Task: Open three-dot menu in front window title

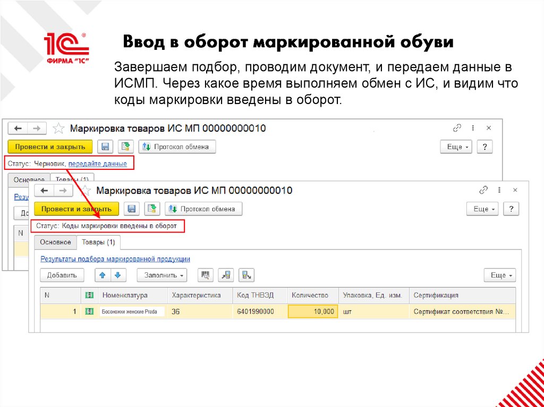Action: click(x=499, y=190)
